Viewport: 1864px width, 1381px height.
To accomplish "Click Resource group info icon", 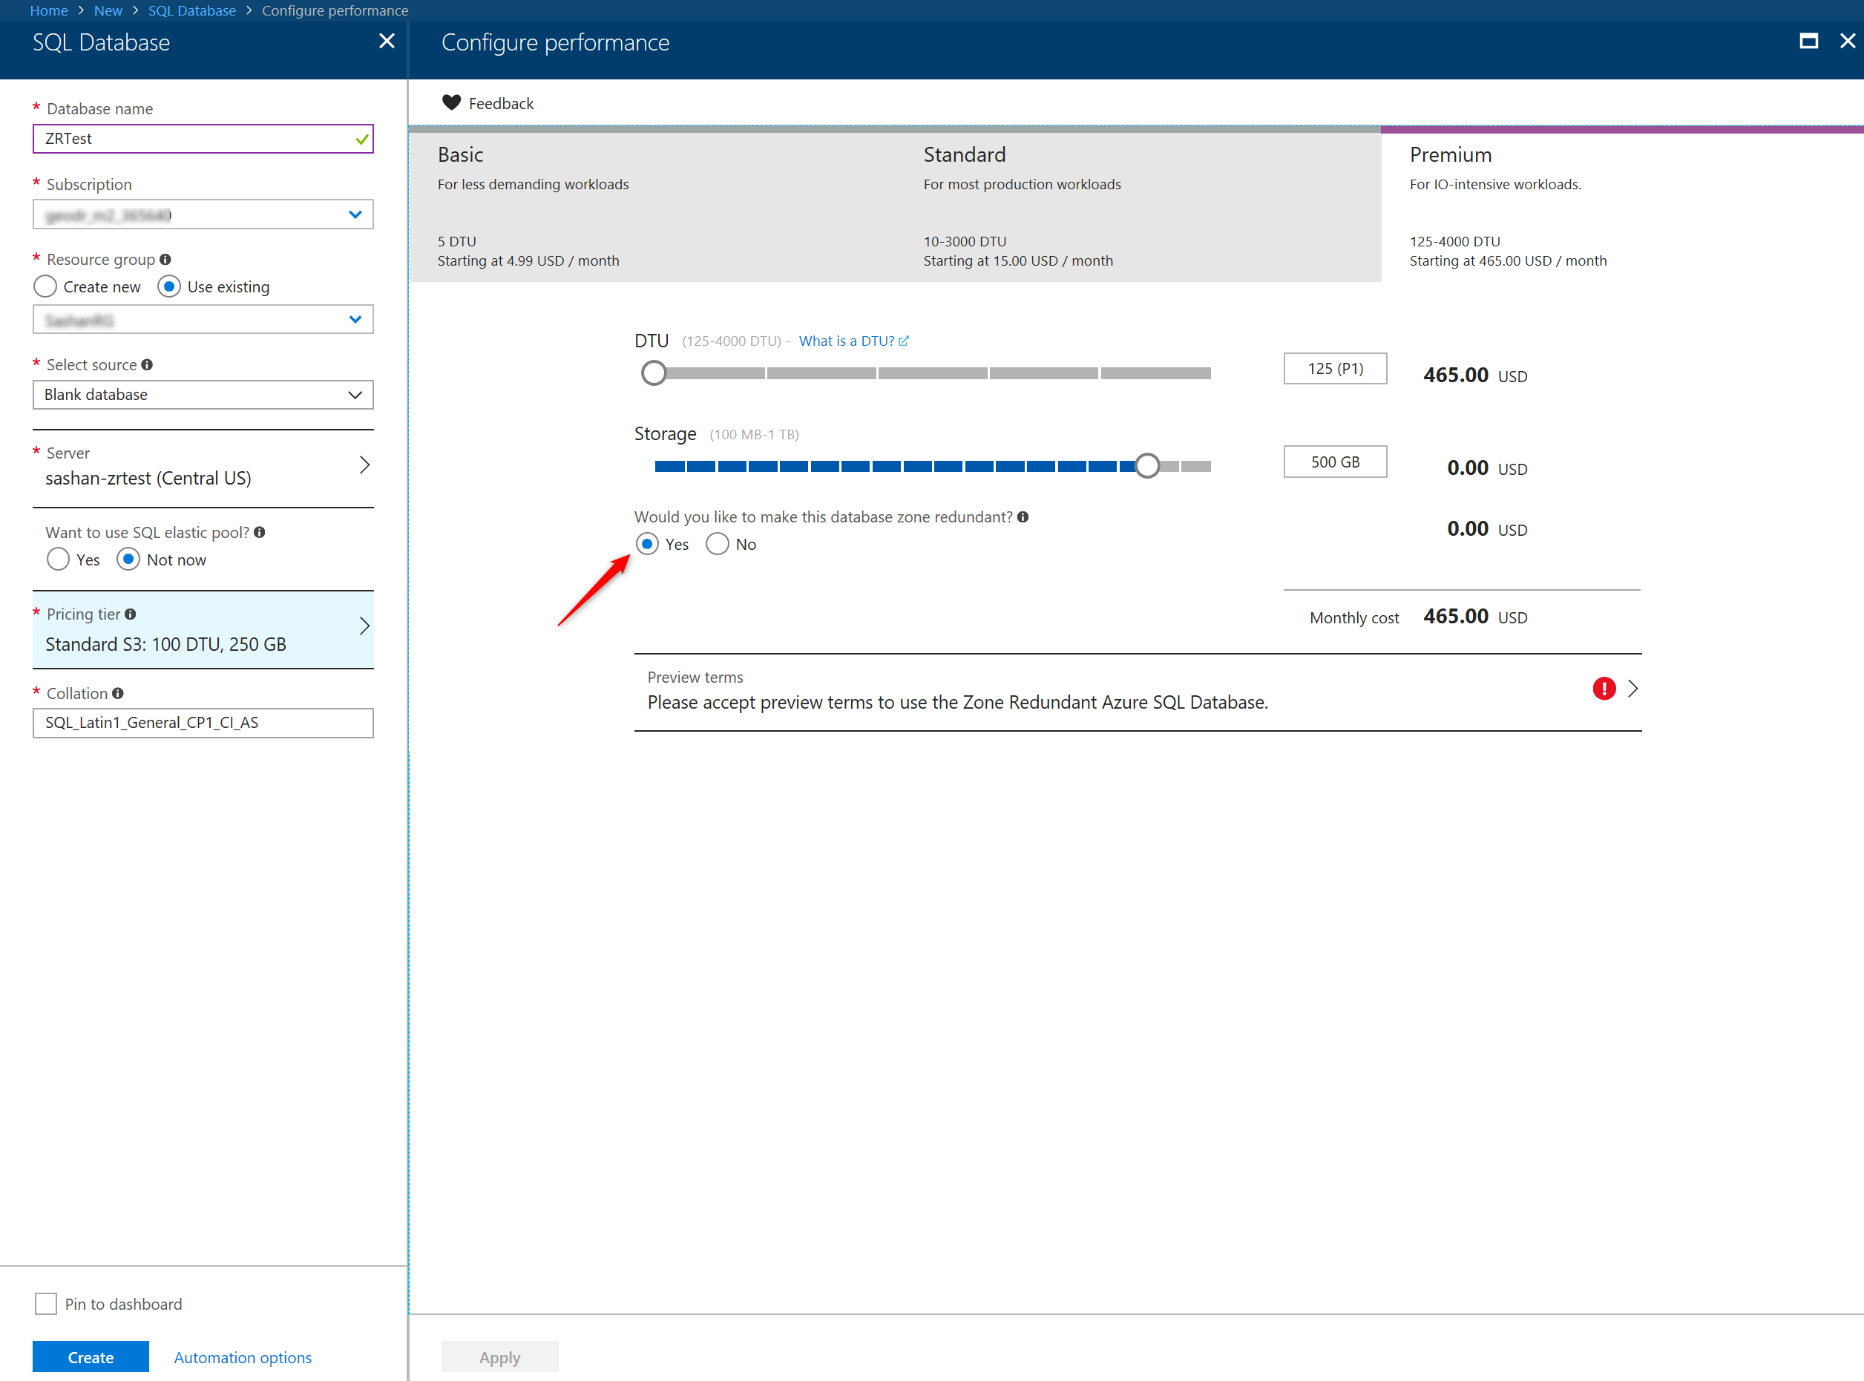I will pos(165,259).
